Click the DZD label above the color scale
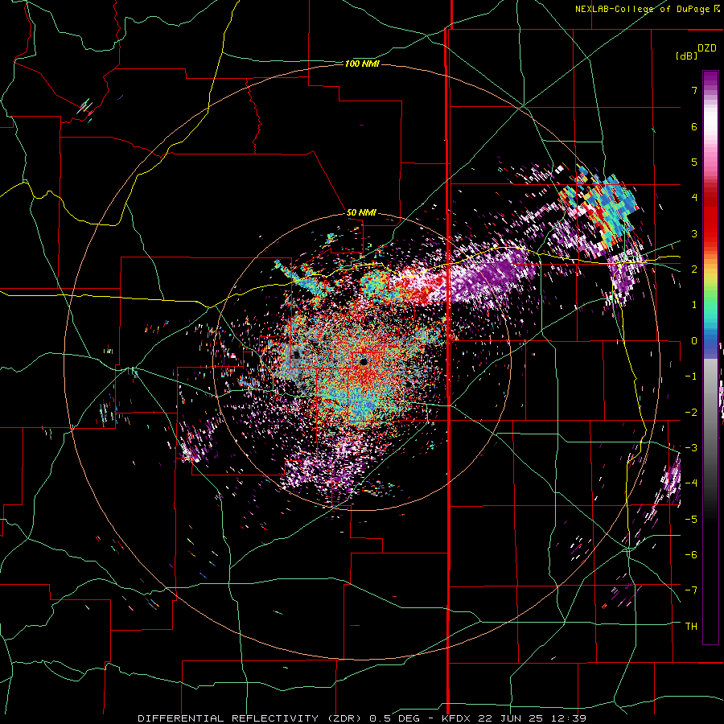 [x=707, y=48]
